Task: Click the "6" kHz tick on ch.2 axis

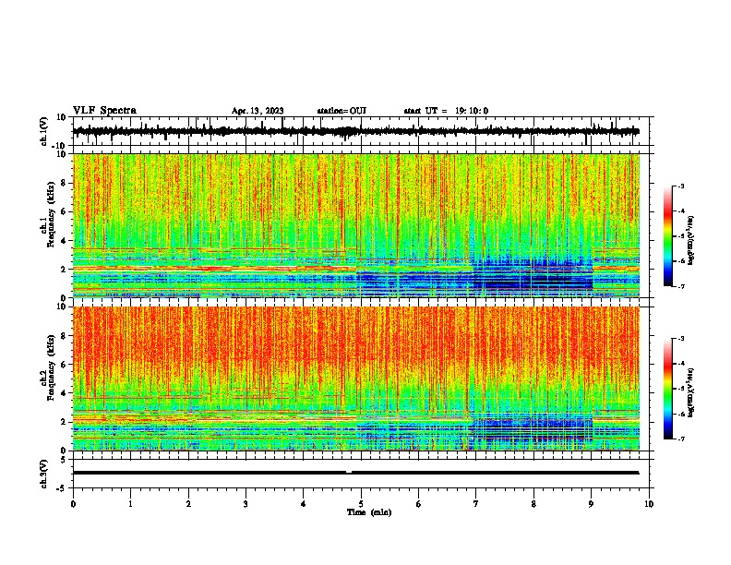Action: pos(65,365)
